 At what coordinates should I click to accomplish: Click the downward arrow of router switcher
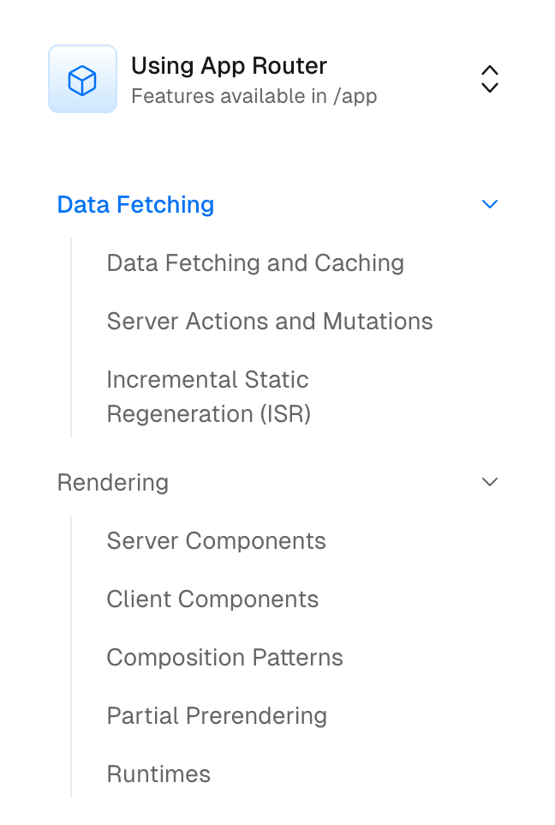490,87
